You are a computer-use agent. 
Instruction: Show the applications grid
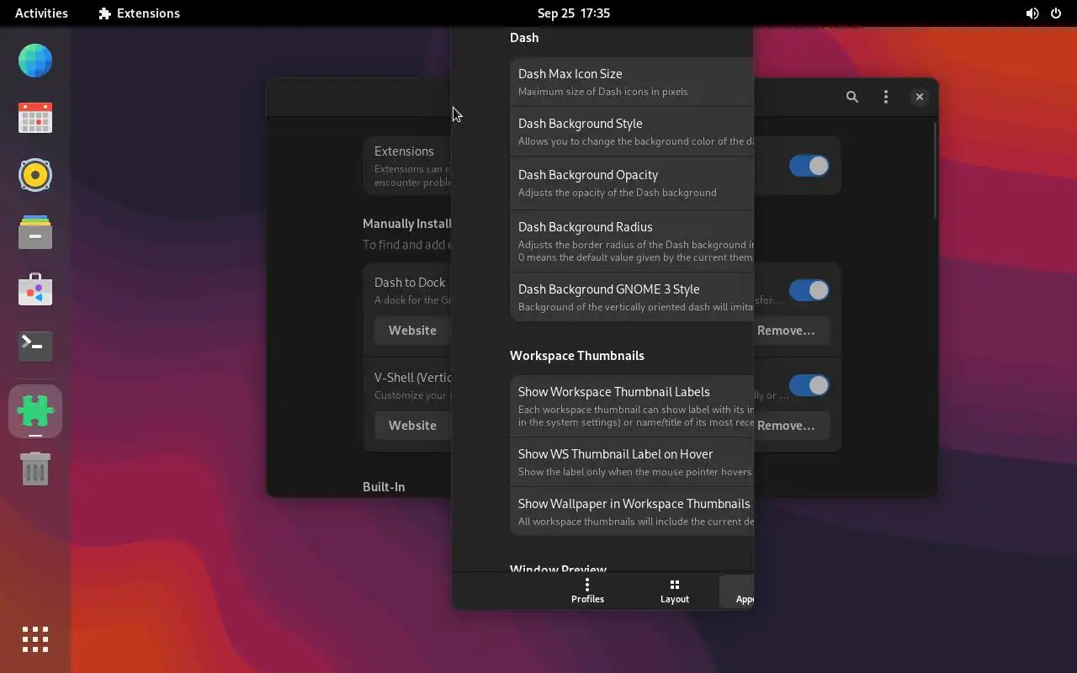pyautogui.click(x=35, y=639)
